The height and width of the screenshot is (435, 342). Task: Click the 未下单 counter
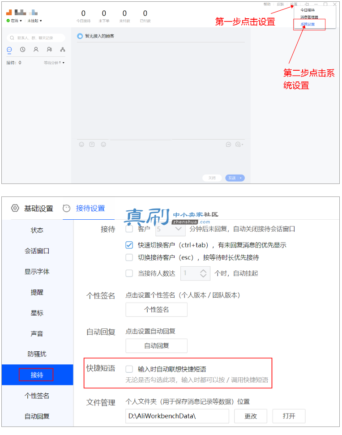click(x=104, y=17)
